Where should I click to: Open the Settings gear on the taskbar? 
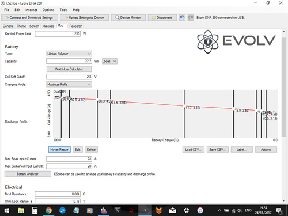(186, 210)
